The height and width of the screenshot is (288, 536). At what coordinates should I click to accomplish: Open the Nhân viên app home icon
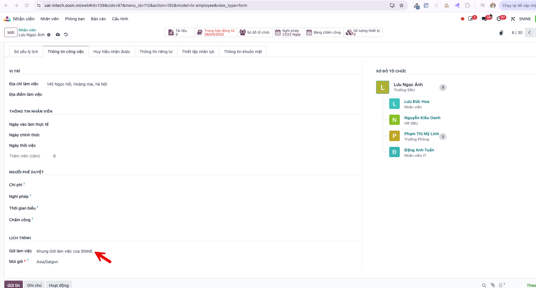[7, 19]
